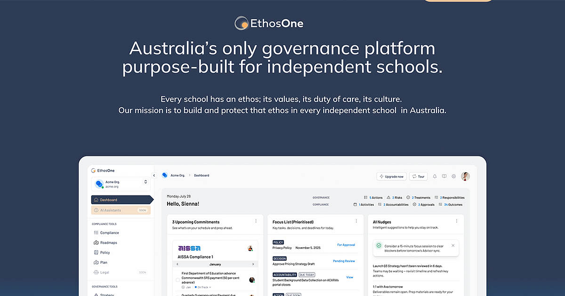
Task: Go to the previous month before January
Action: click(x=177, y=264)
